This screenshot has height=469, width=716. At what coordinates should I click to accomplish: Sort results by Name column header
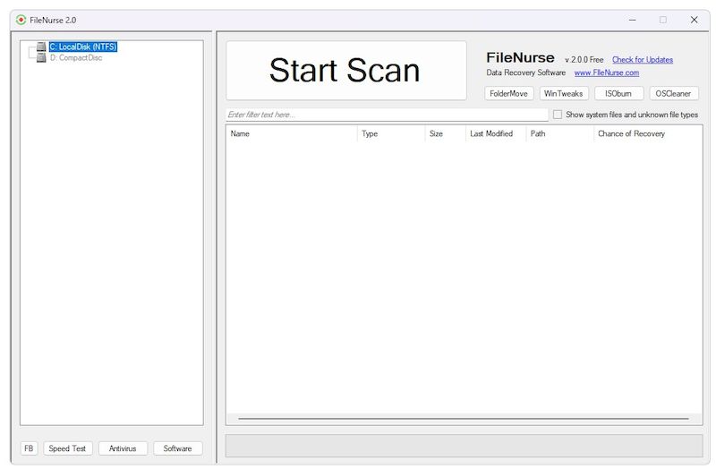291,133
